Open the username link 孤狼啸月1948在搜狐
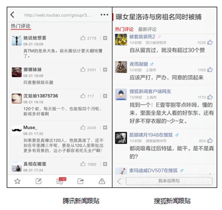 (151, 135)
